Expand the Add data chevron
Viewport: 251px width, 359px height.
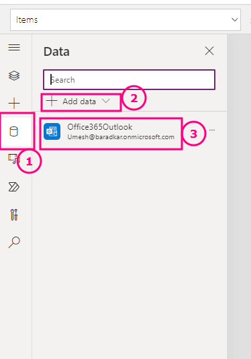point(106,101)
